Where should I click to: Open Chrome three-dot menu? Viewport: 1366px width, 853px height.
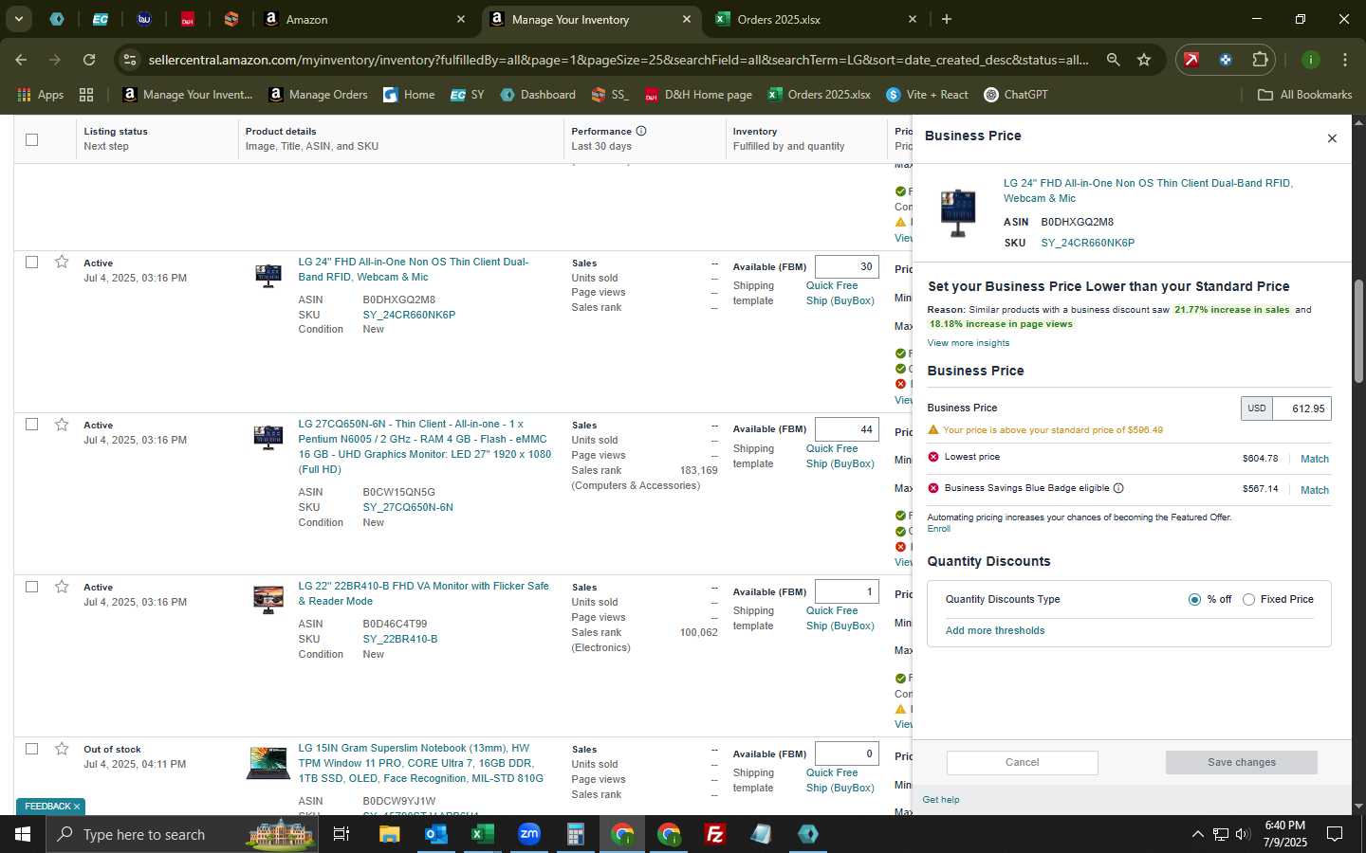tap(1345, 60)
